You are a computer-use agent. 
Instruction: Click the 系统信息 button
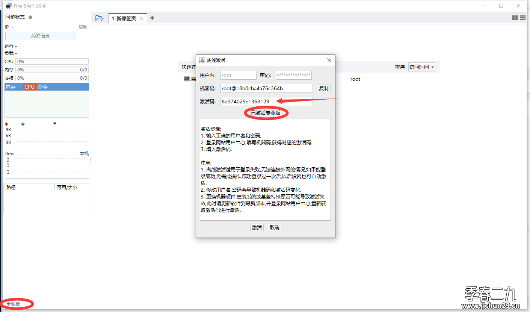(x=41, y=36)
